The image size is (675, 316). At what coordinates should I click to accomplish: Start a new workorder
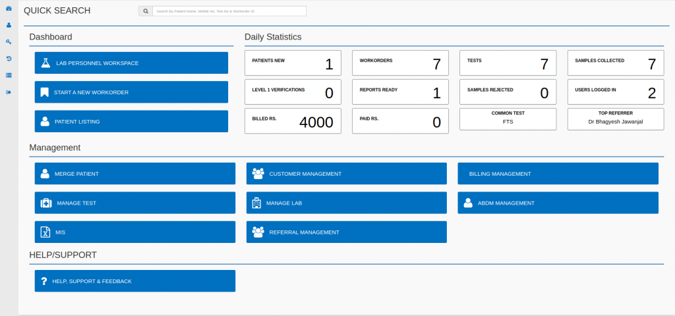[x=131, y=92]
